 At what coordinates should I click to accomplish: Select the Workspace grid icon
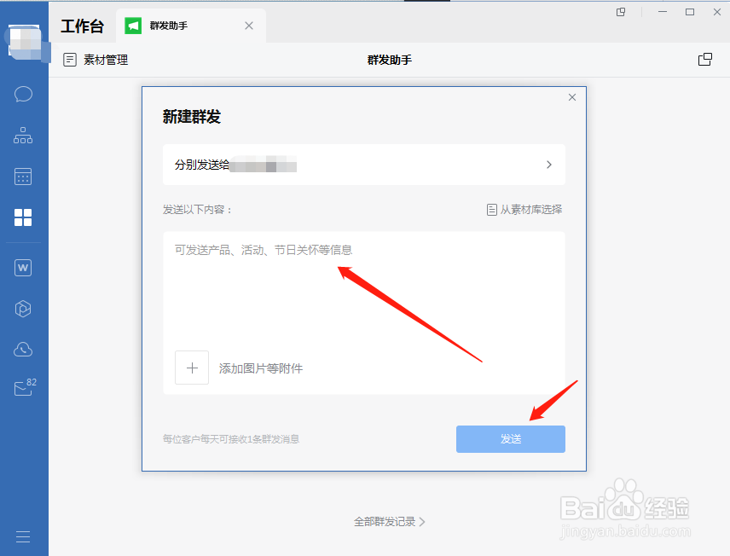pos(23,217)
